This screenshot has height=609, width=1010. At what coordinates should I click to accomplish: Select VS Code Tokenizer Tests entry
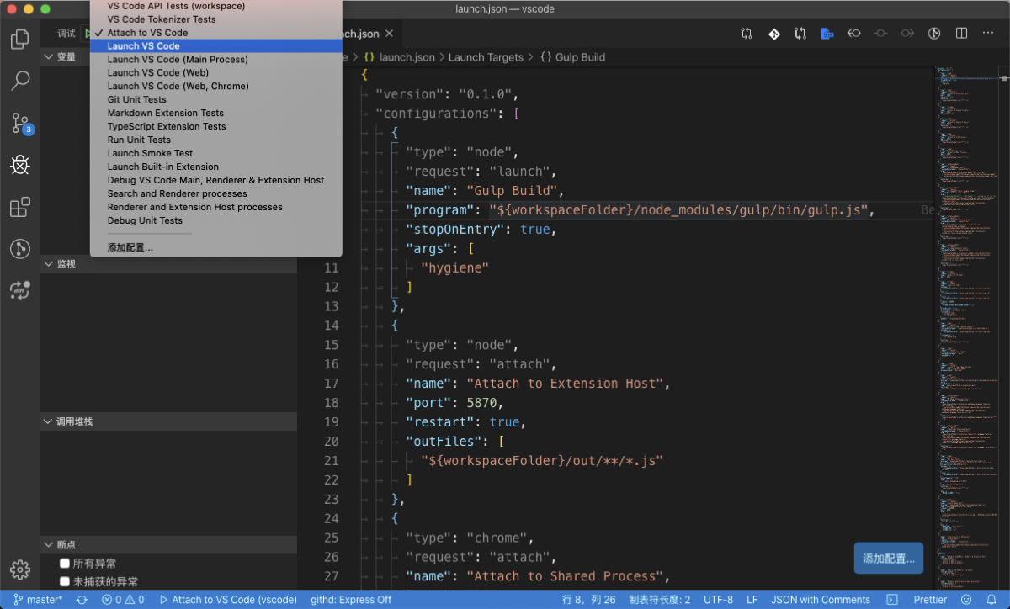click(216, 19)
